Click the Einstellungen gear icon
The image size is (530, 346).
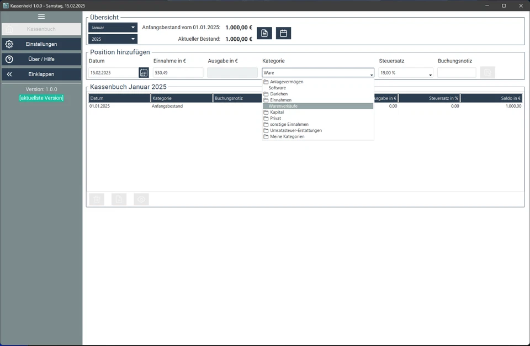coord(9,44)
